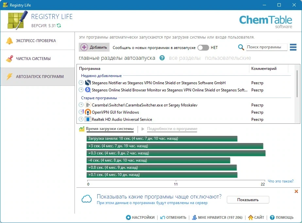Click Steganos Notifier program icon
Screen dimensions: 302x223
[x=88, y=83]
